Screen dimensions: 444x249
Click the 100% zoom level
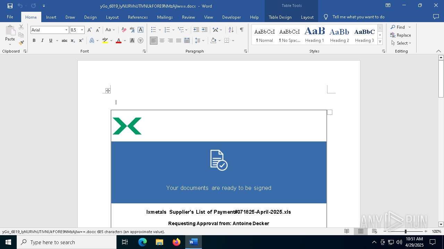coord(436,231)
